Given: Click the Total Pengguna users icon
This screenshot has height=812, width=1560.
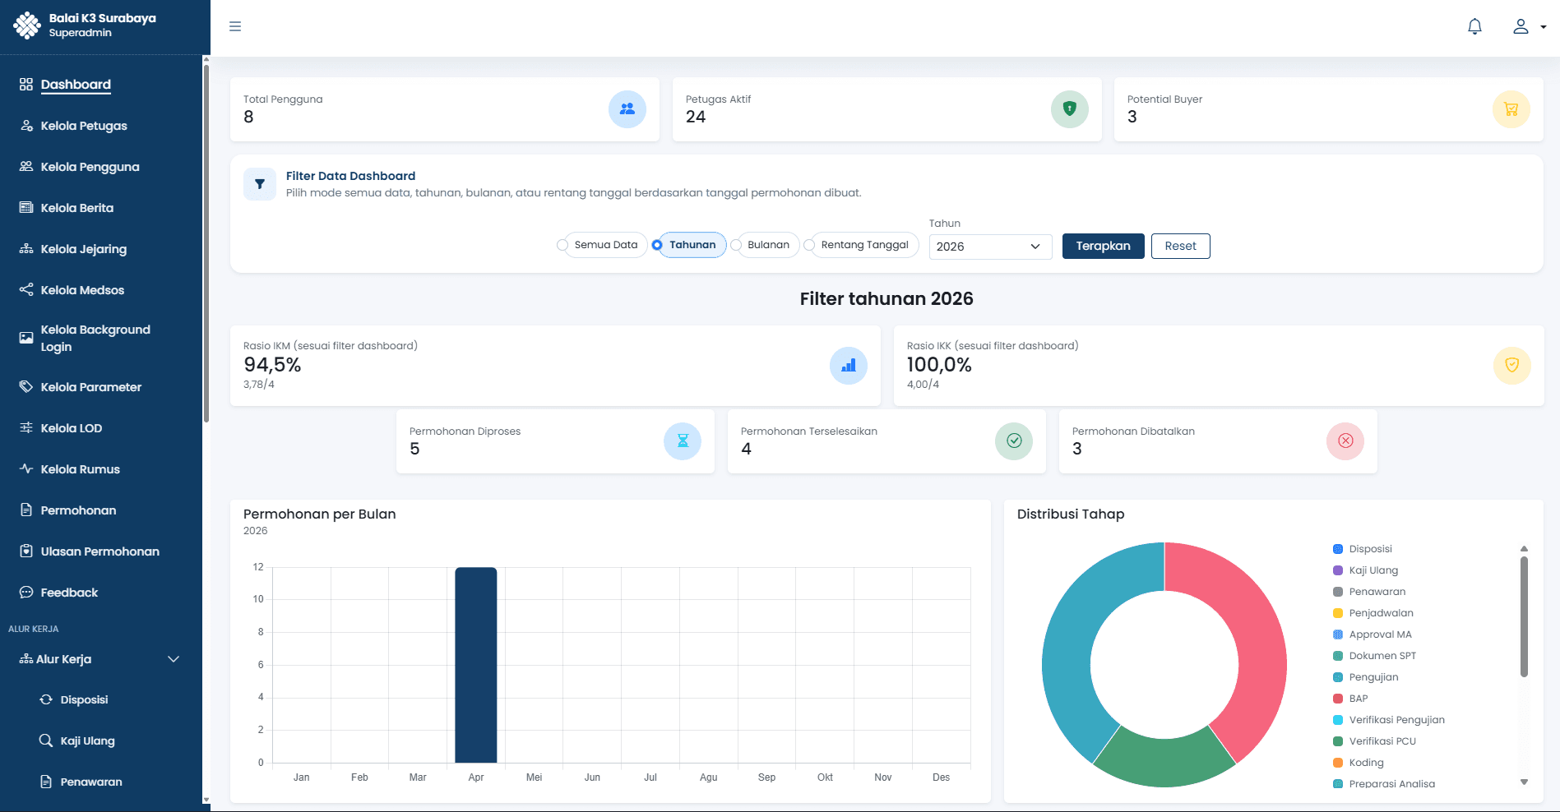Looking at the screenshot, I should coord(627,108).
